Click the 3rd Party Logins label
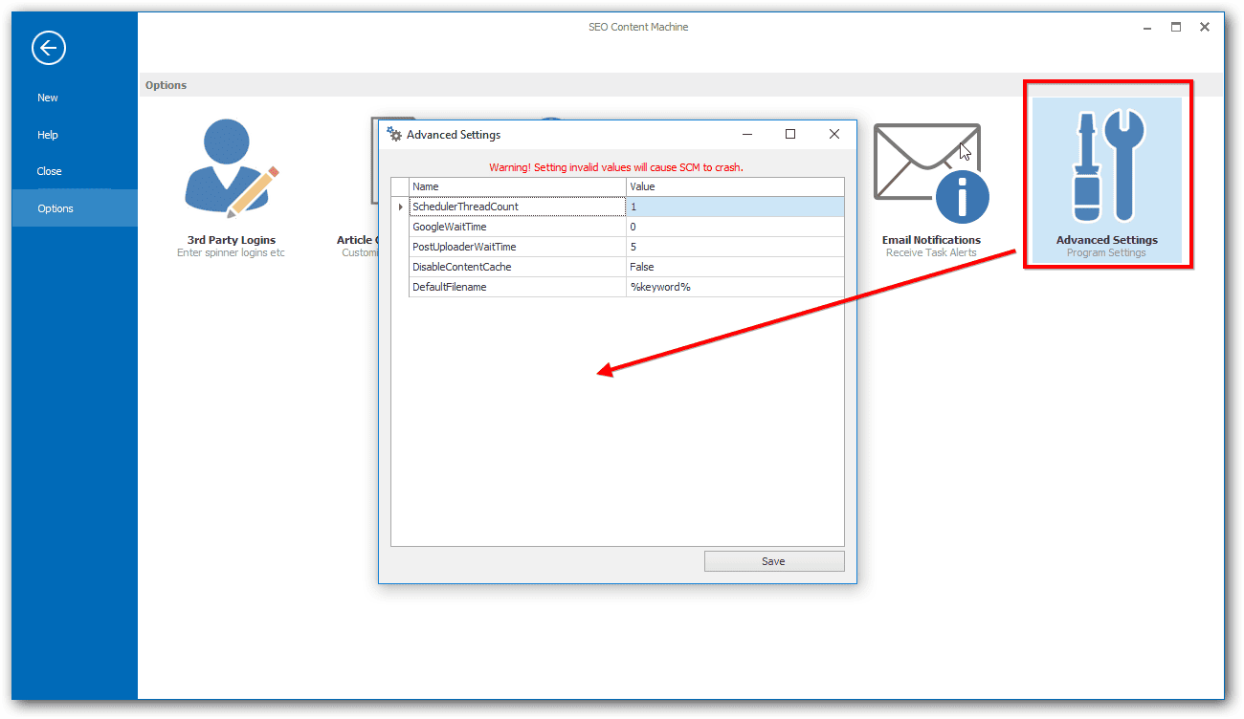Screen dimensions: 1244x719 (232, 240)
